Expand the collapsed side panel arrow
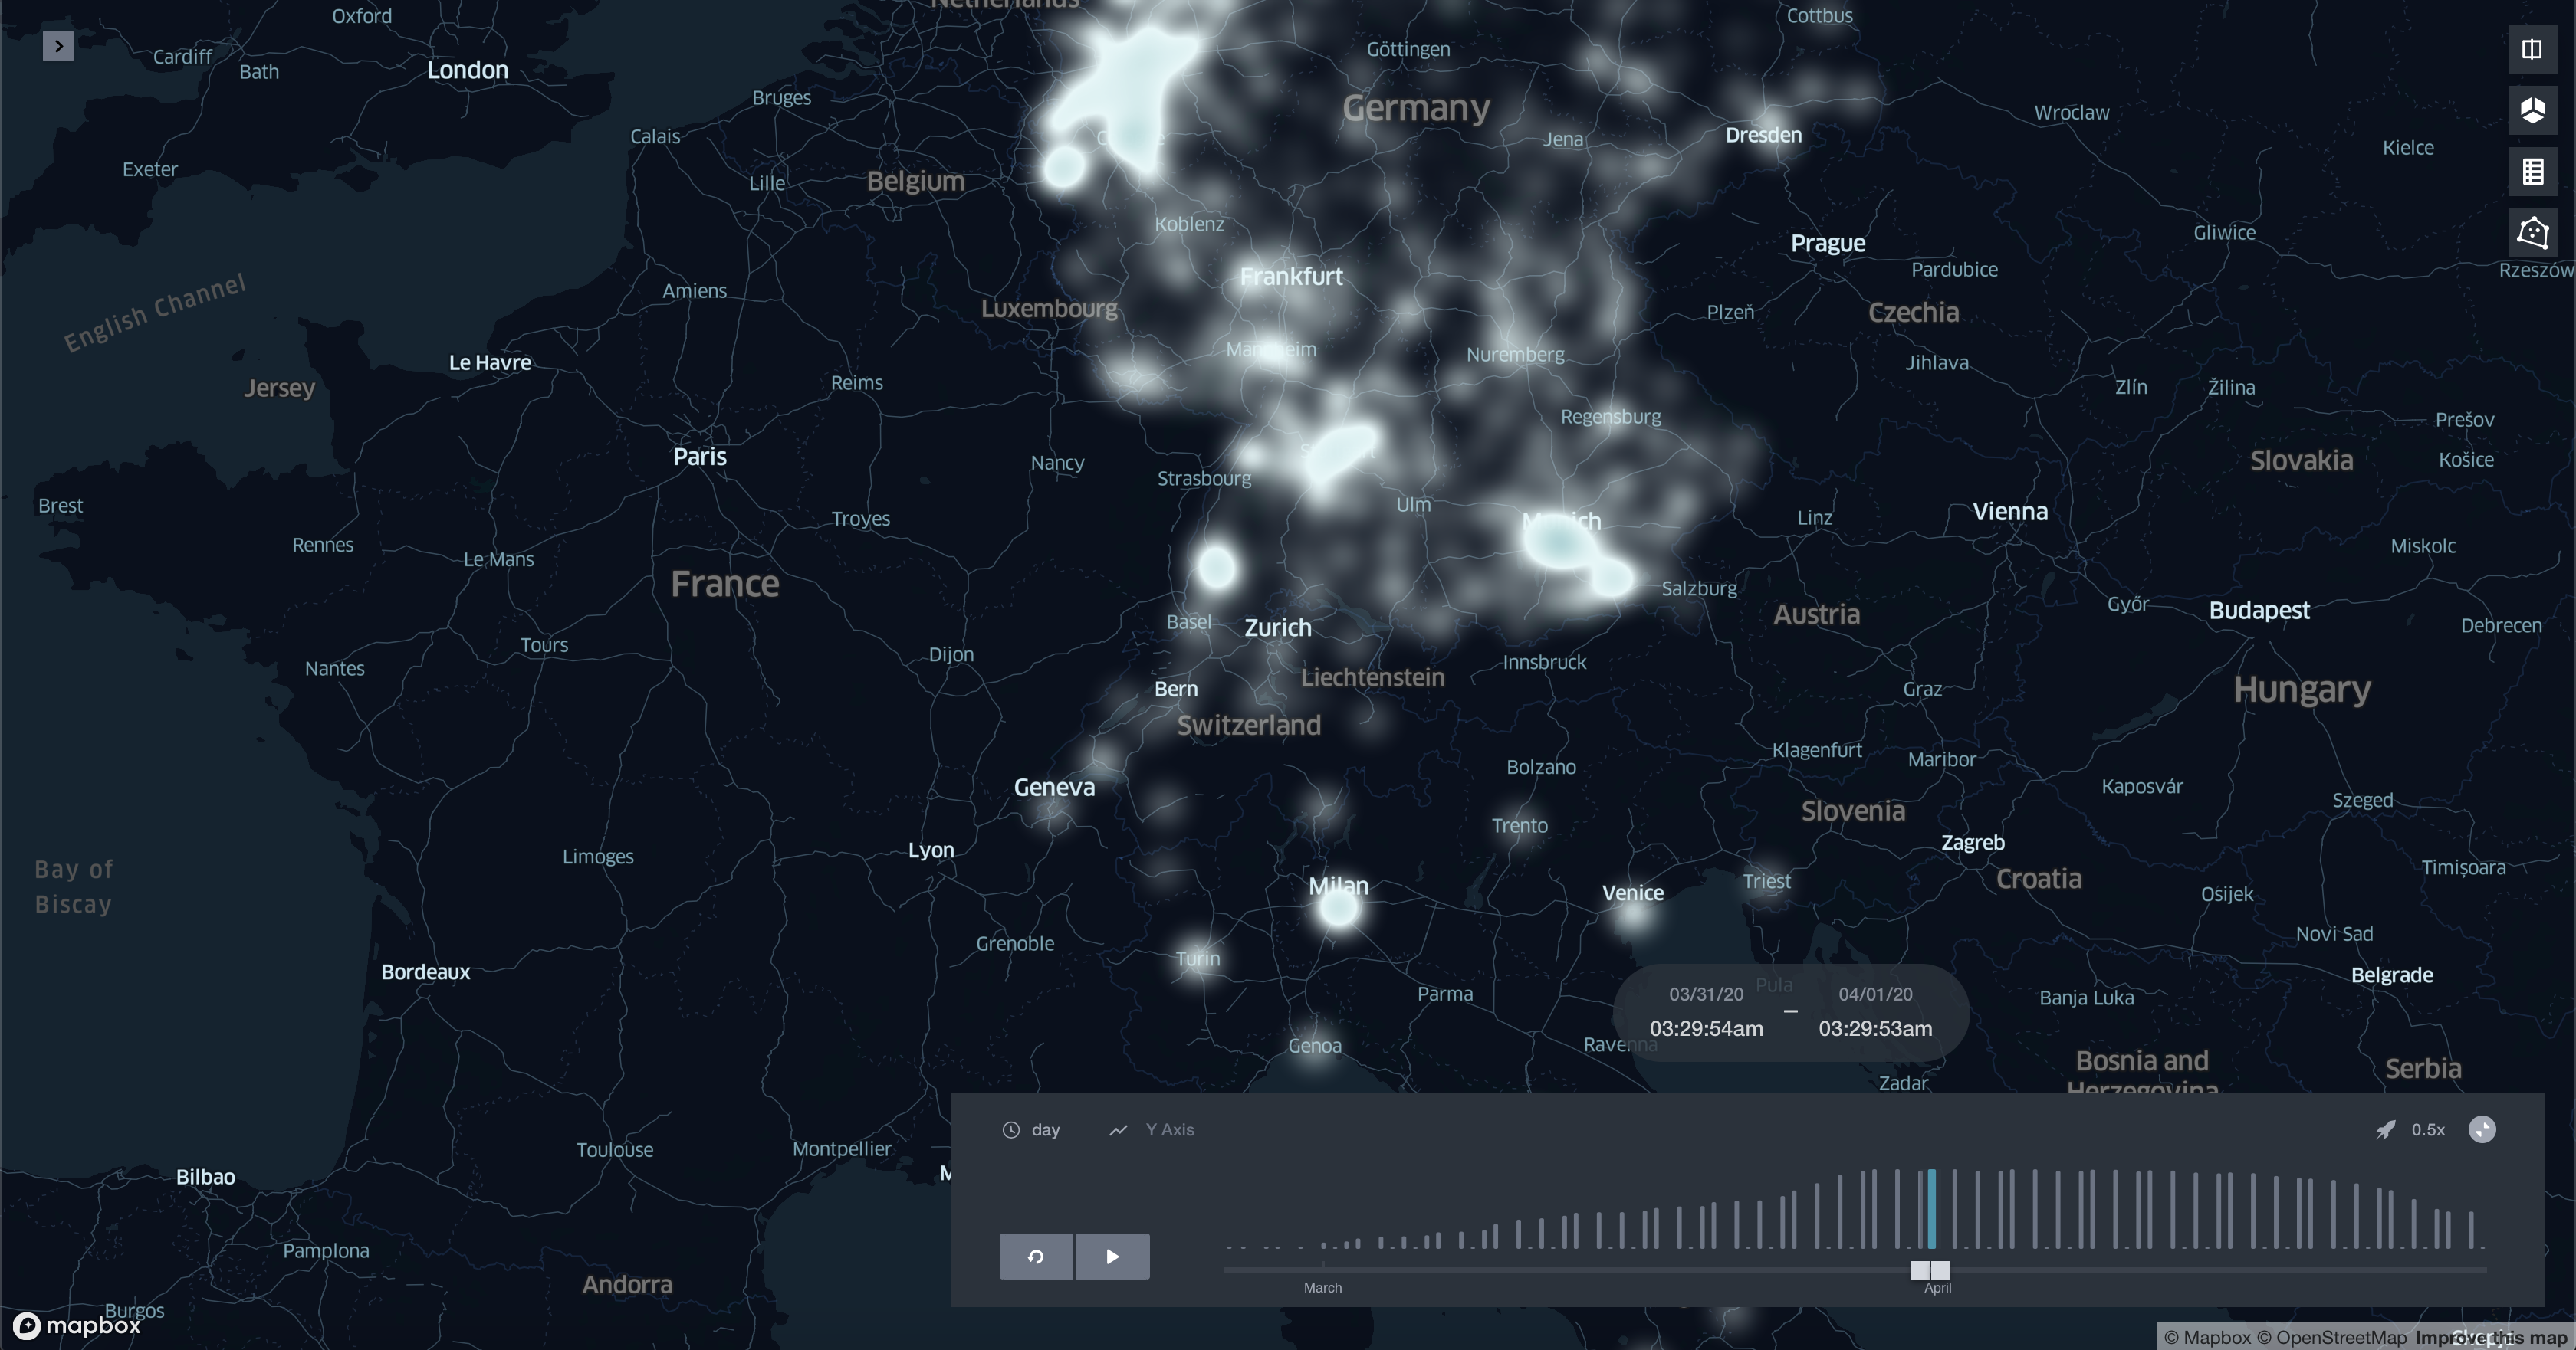This screenshot has height=1350, width=2576. click(58, 46)
